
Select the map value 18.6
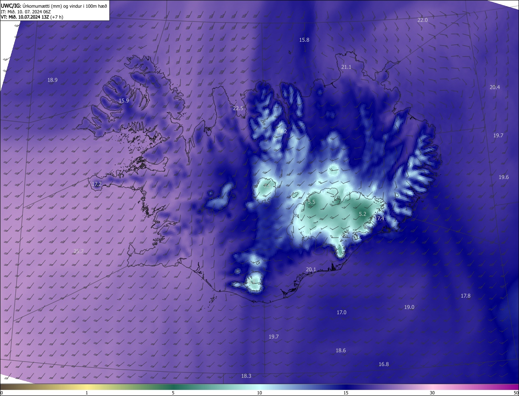click(341, 350)
